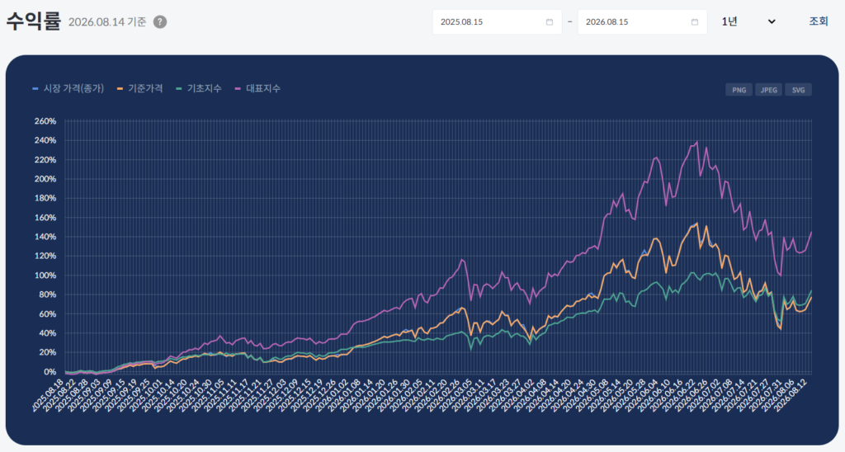Image resolution: width=845 pixels, height=452 pixels.
Task: Click the 0% y-axis label
Action: [x=50, y=372]
